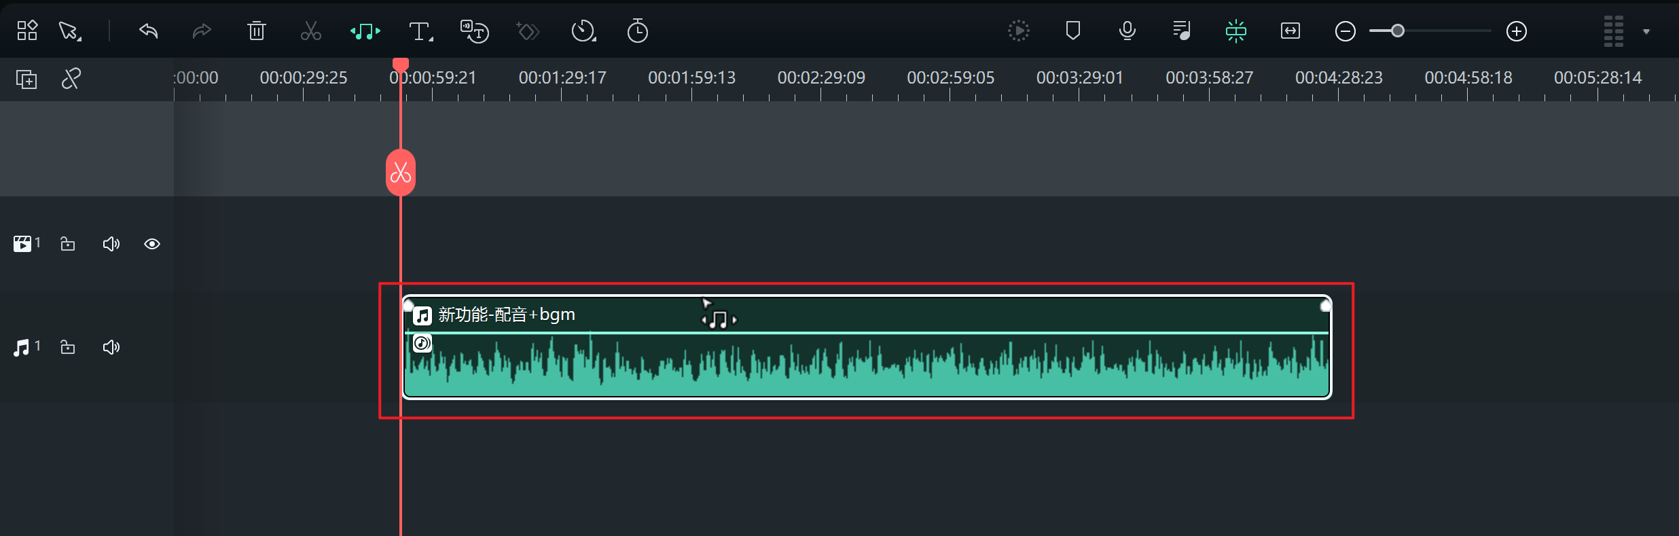1679x536 pixels.
Task: Mute audio track 1
Action: pyautogui.click(x=111, y=347)
